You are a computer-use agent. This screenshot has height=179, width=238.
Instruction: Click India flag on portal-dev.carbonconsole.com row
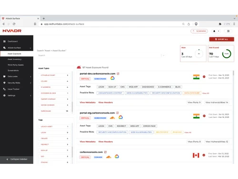(x=196, y=77)
